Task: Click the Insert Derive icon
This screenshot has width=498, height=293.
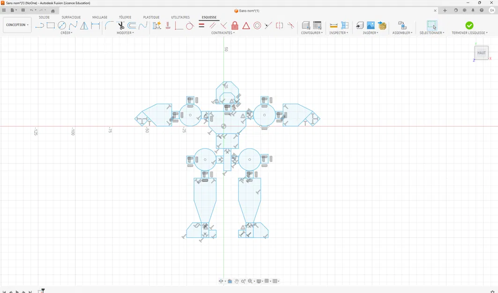Action: click(x=359, y=25)
